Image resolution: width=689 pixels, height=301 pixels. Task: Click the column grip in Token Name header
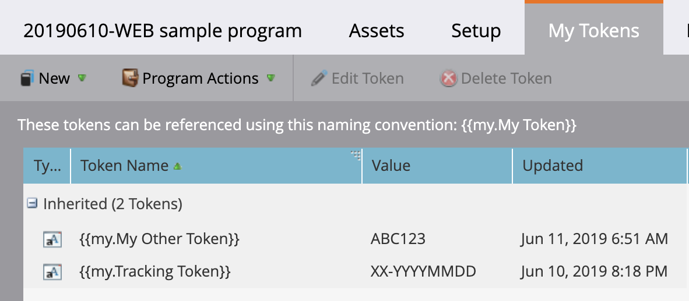point(356,155)
